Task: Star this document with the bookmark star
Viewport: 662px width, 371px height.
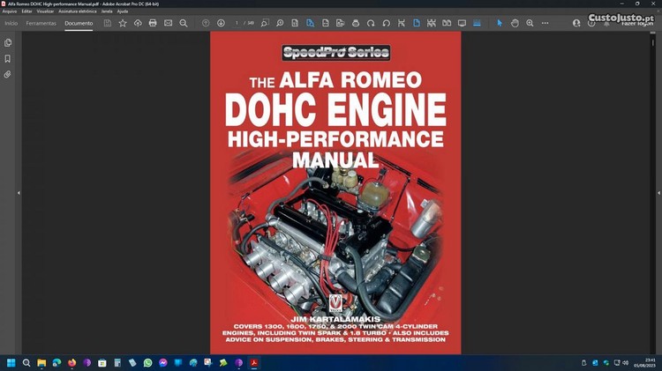Action: (x=123, y=23)
